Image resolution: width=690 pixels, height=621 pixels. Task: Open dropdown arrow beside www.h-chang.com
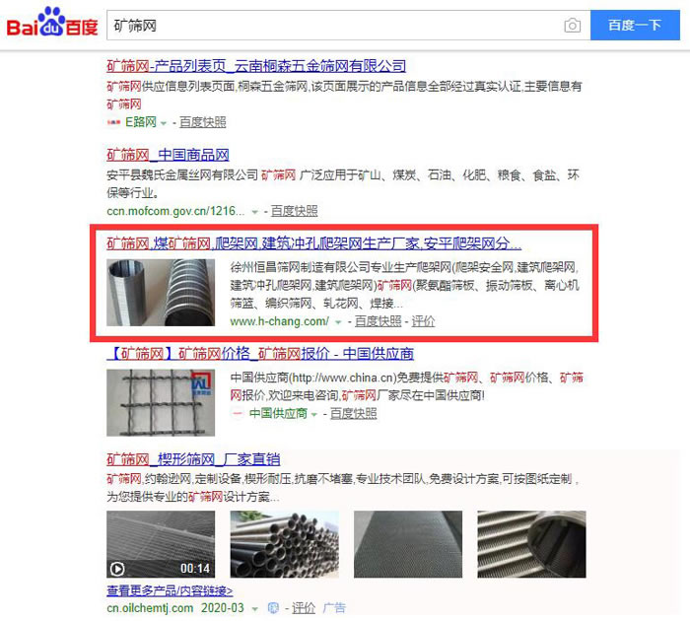click(338, 322)
